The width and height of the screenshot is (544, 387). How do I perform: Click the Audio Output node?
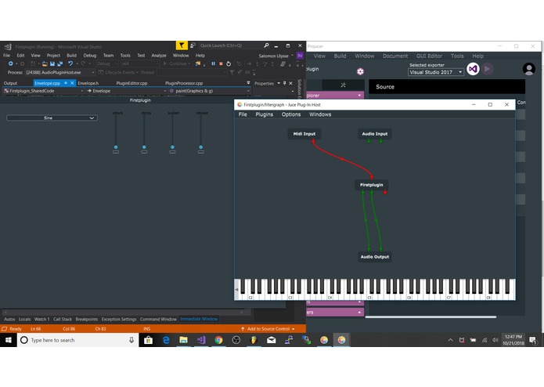[x=375, y=257]
